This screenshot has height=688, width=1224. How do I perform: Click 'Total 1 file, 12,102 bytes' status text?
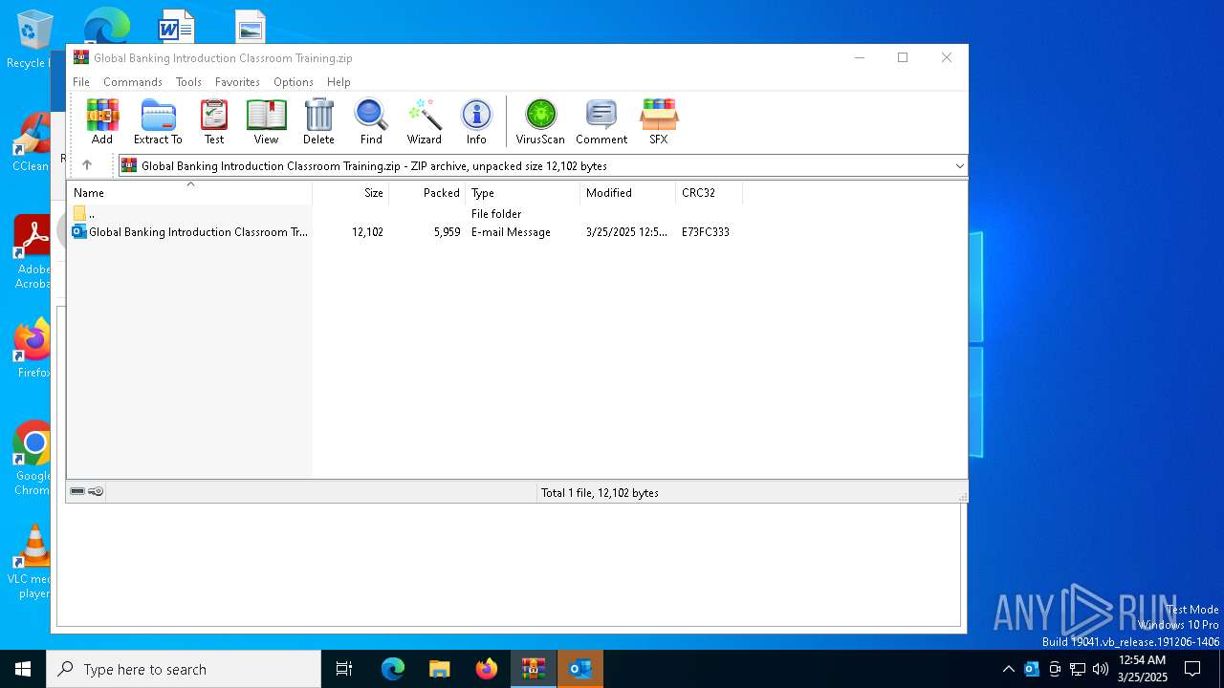(x=600, y=493)
